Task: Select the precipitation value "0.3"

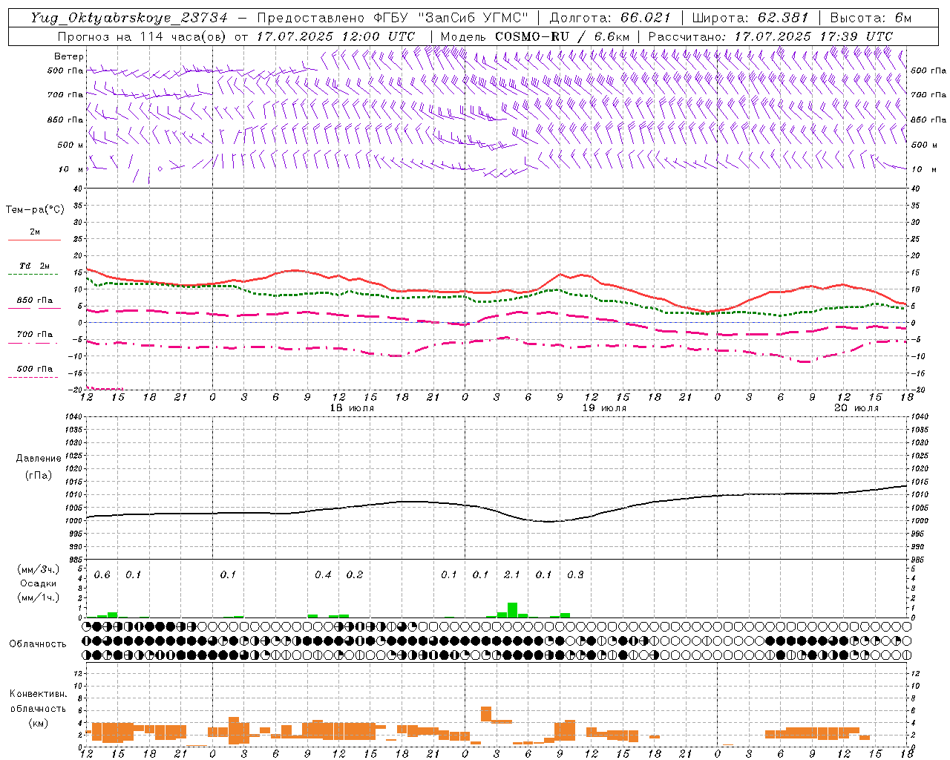Action: click(575, 575)
